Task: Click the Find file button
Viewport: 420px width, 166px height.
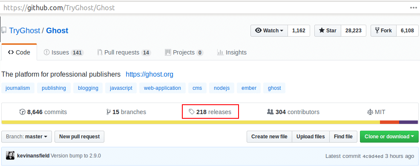Action: (343, 137)
